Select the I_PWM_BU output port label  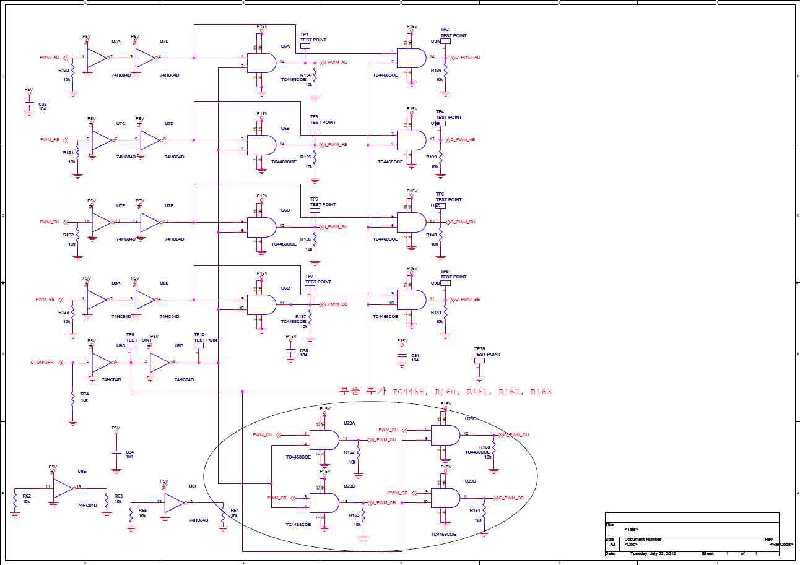tap(336, 227)
